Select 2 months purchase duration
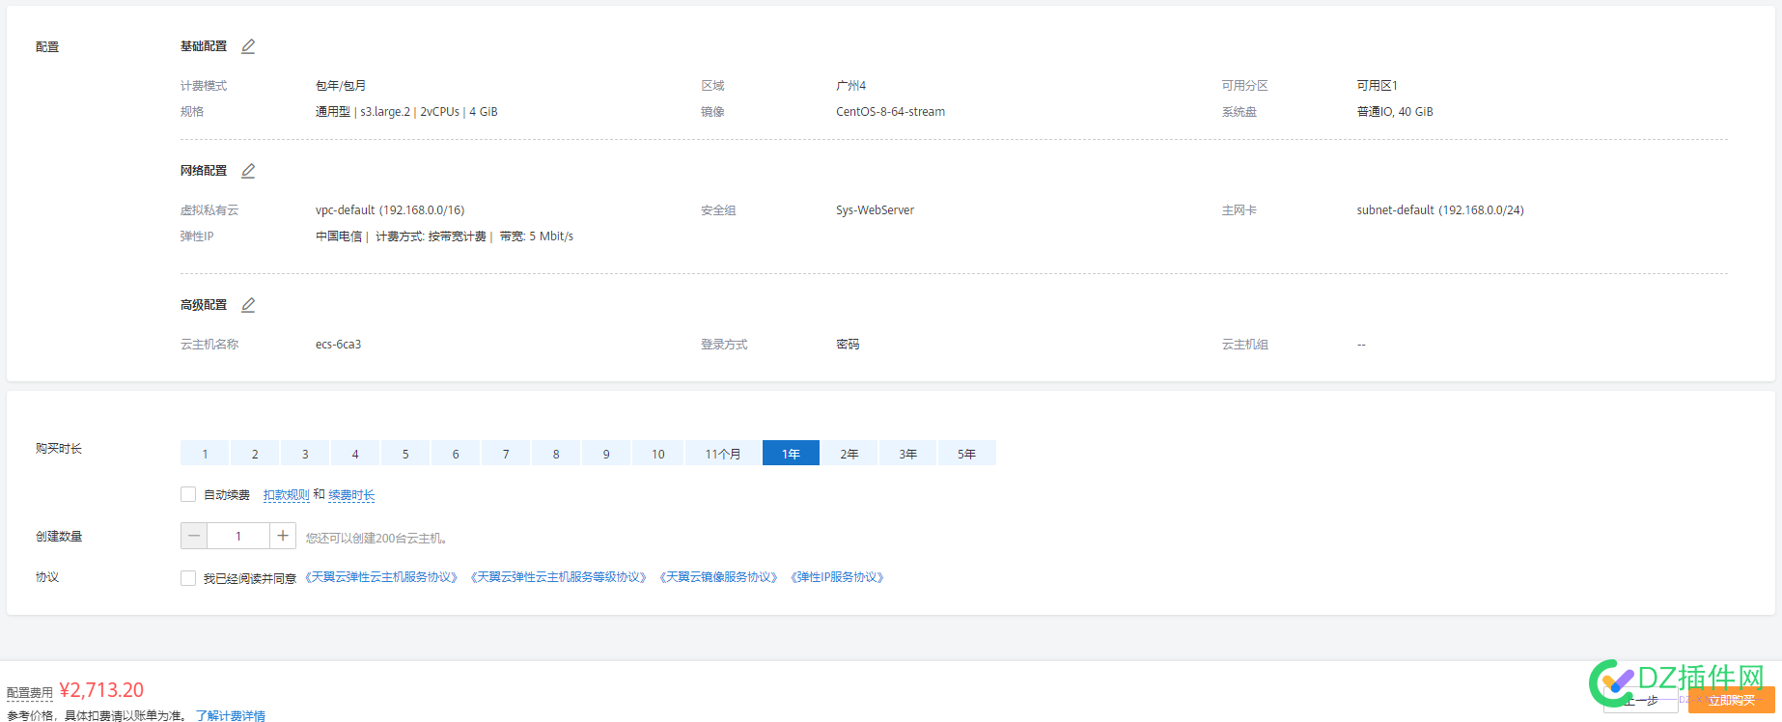The image size is (1782, 722). tap(255, 453)
